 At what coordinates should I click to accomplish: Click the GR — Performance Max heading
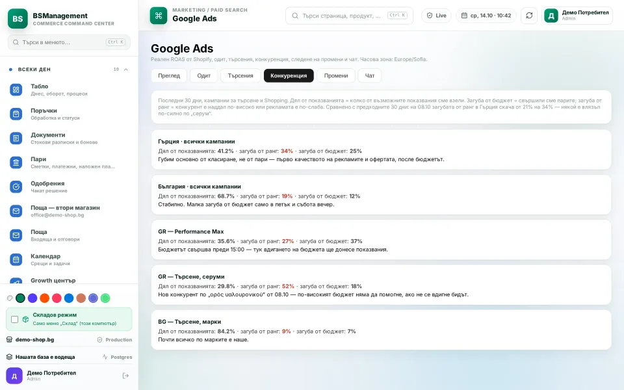[x=190, y=231]
